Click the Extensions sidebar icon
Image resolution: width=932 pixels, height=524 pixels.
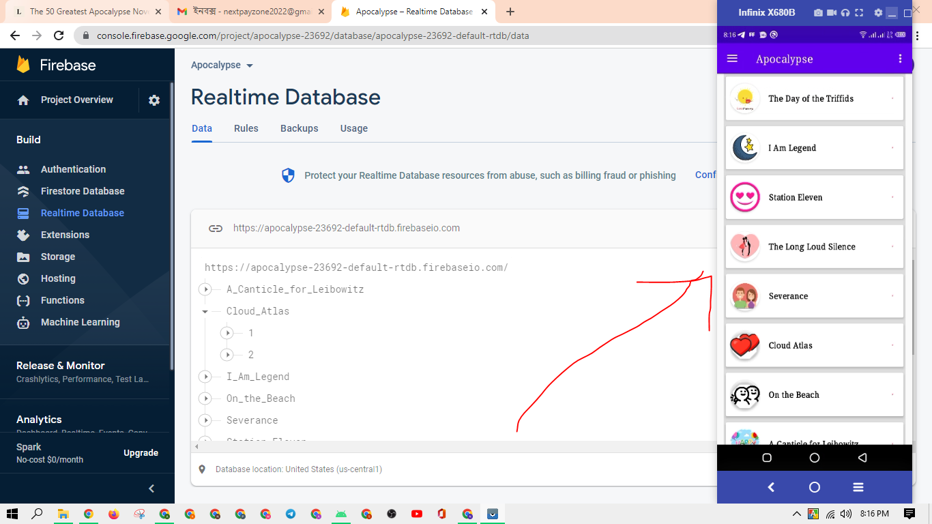tap(23, 235)
